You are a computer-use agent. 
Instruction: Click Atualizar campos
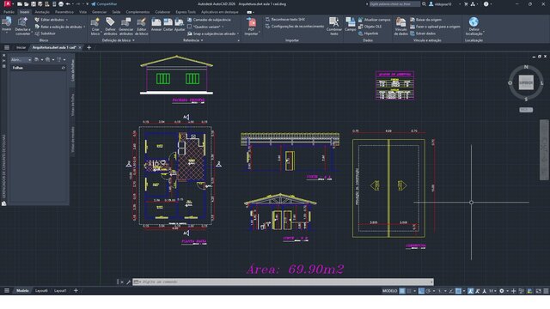pyautogui.click(x=374, y=20)
